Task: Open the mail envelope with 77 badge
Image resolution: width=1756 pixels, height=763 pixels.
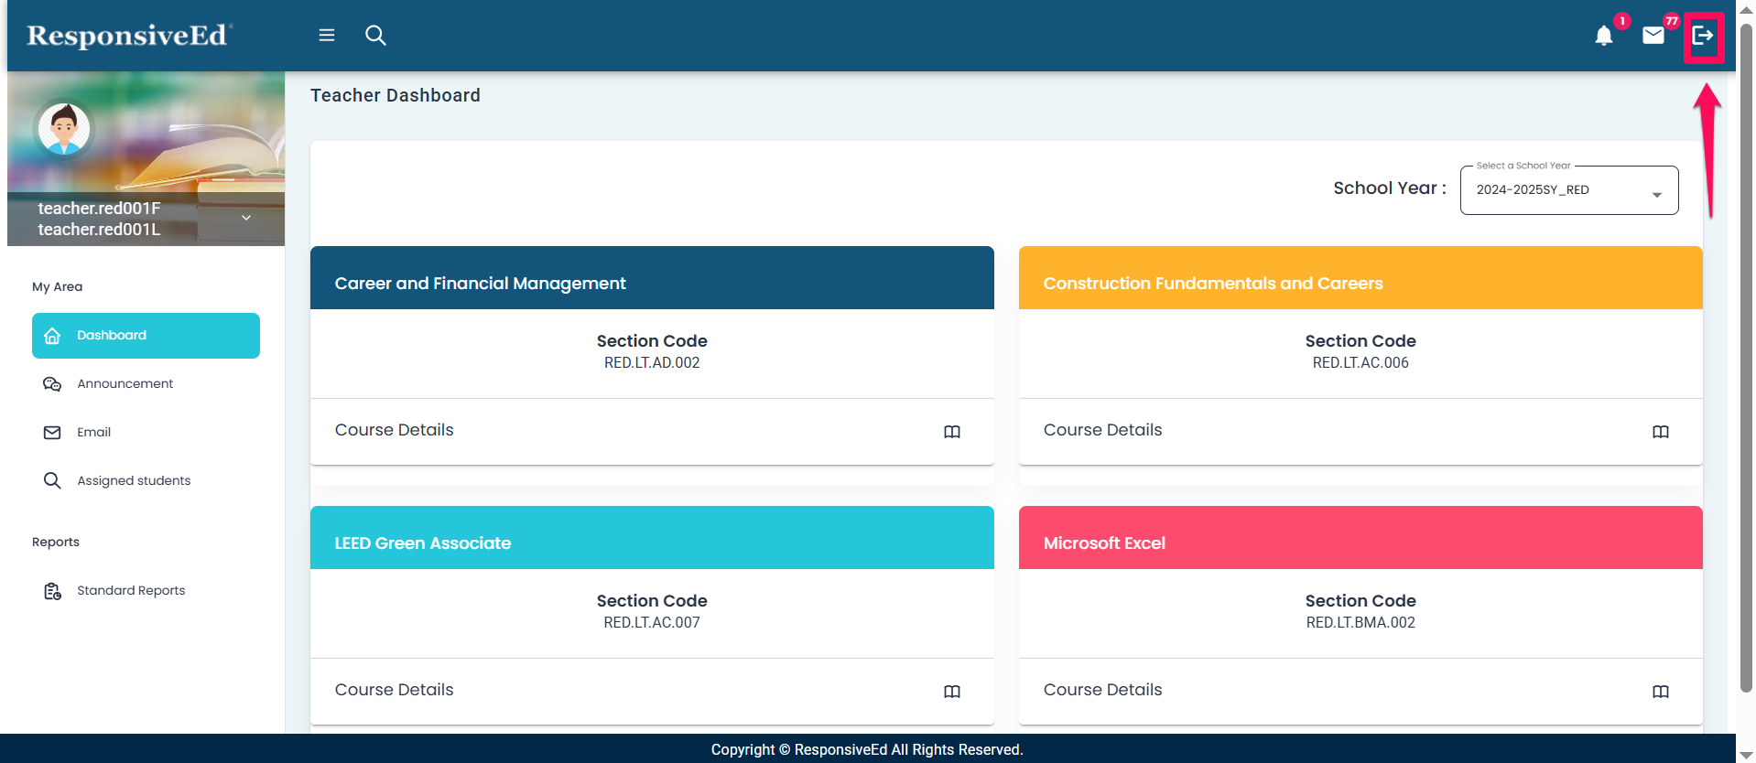Action: [1653, 36]
